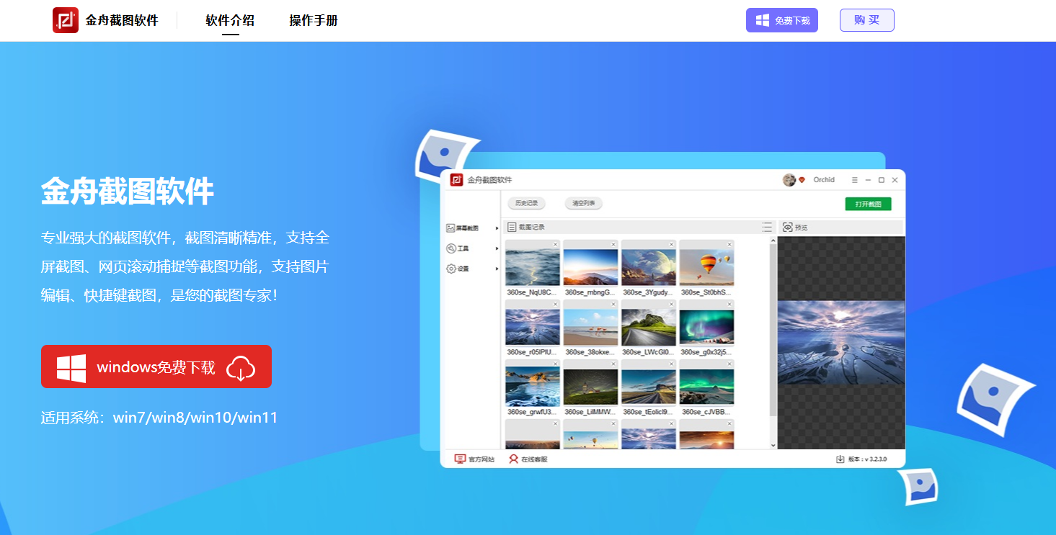Open the hamburger menu icon in app title bar

(854, 180)
